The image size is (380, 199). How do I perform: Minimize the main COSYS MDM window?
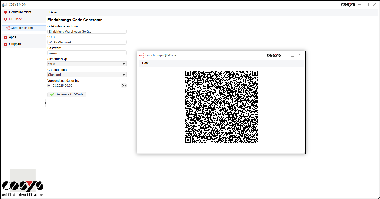[x=360, y=4]
